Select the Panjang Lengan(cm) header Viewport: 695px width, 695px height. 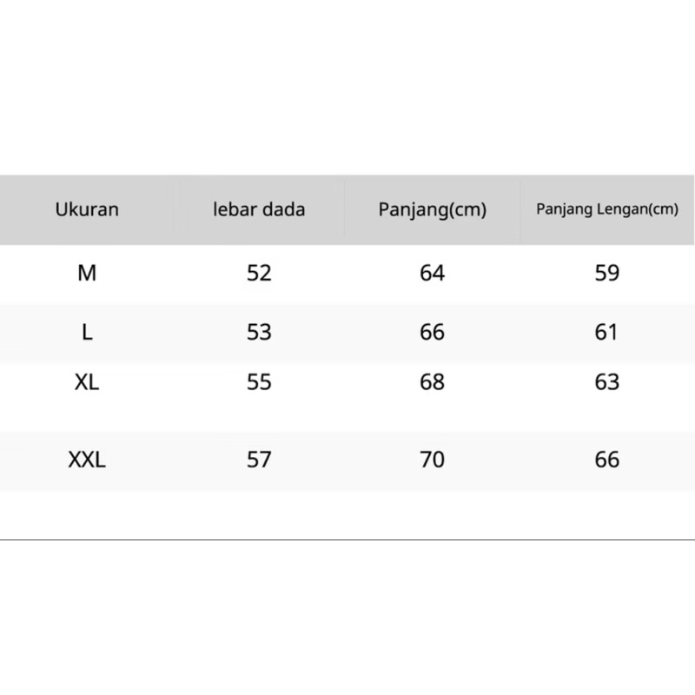coord(606,209)
